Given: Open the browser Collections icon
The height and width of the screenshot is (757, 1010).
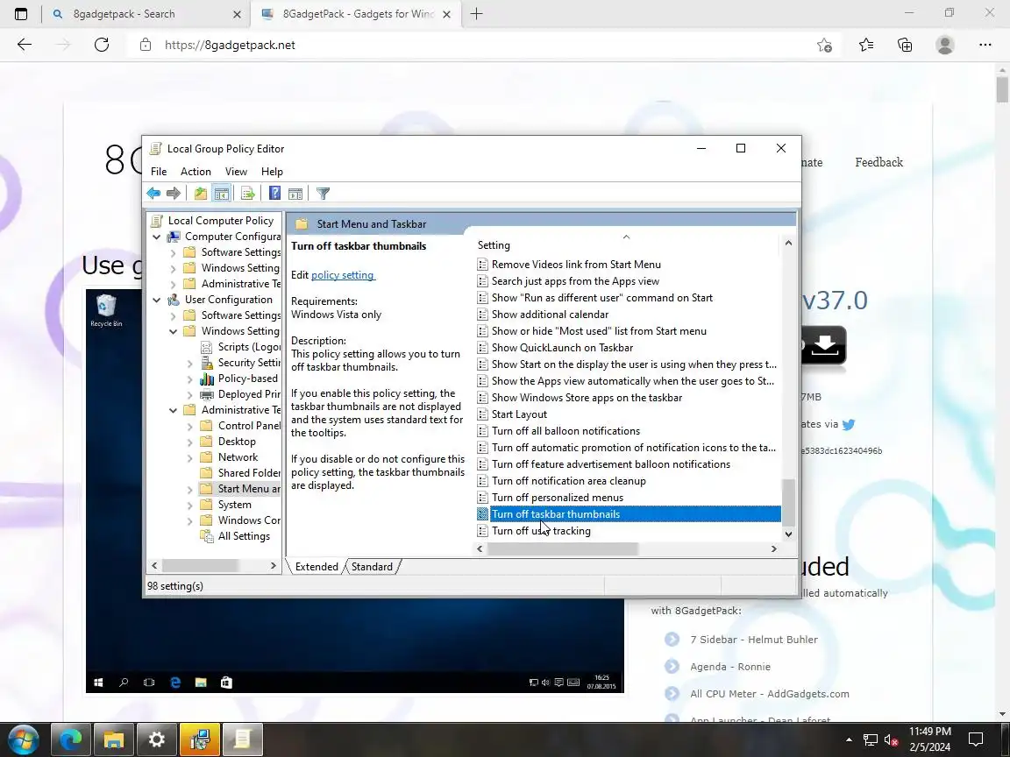Looking at the screenshot, I should click(x=905, y=45).
